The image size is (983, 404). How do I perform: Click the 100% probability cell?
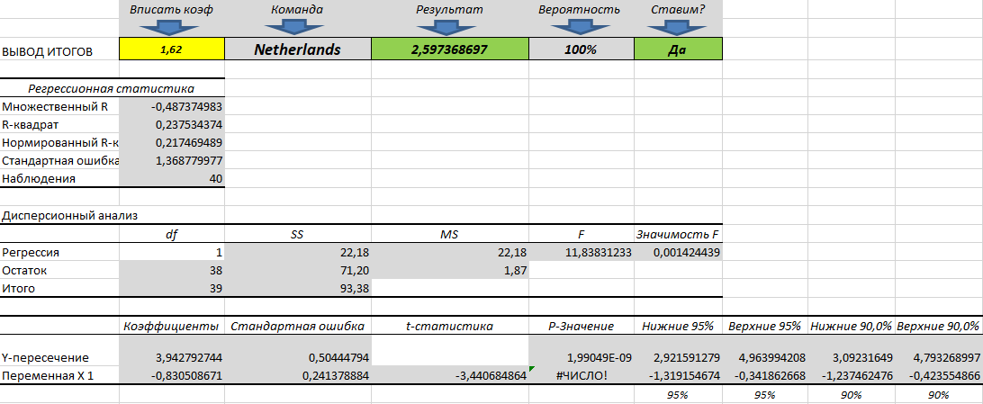[581, 49]
